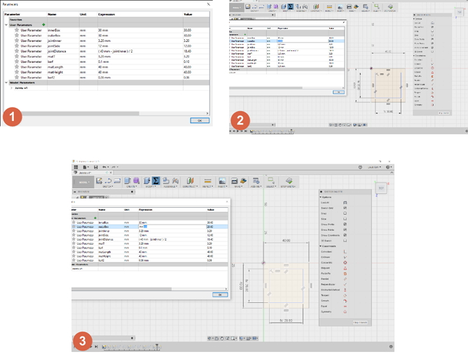Open the data panel grid icon in bottom screenshot
Screen dimensions: 468x354
pyautogui.click(x=76, y=167)
